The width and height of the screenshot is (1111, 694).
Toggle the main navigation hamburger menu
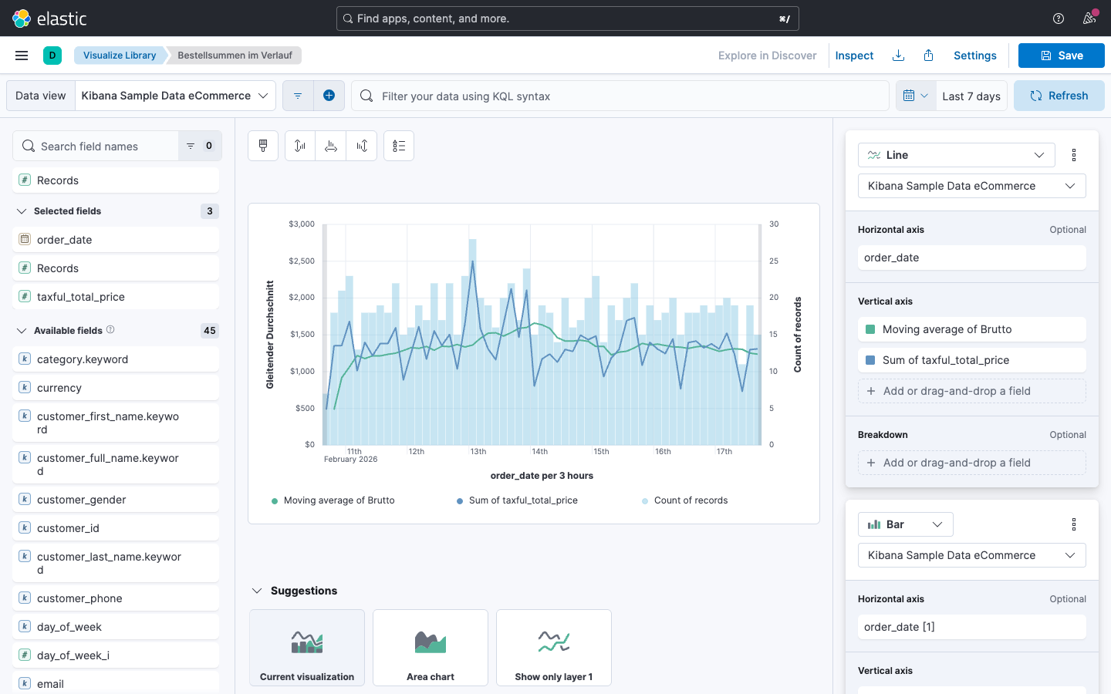(x=22, y=56)
